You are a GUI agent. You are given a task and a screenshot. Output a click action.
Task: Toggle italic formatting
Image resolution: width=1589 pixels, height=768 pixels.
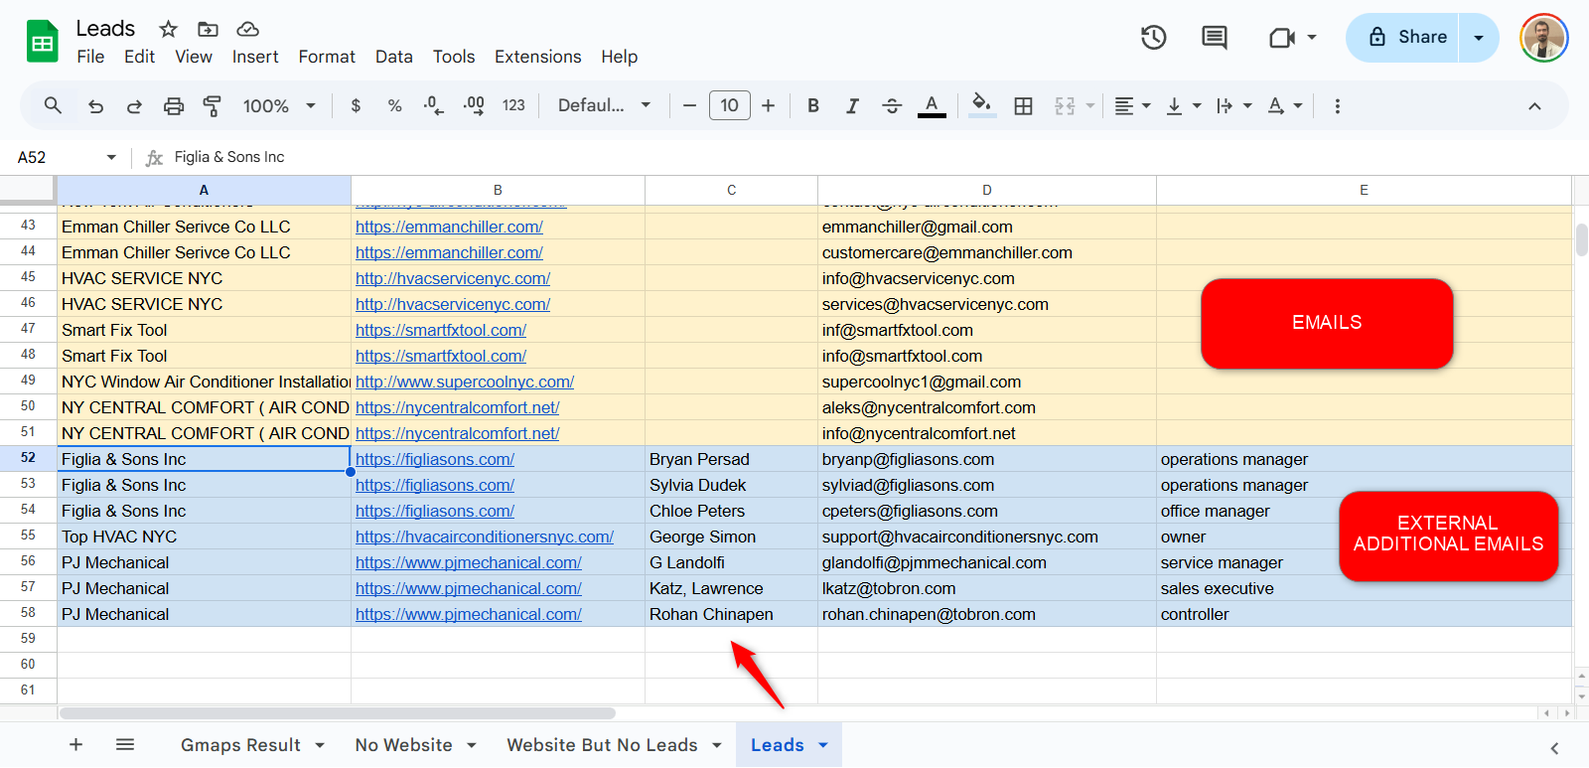point(852,105)
